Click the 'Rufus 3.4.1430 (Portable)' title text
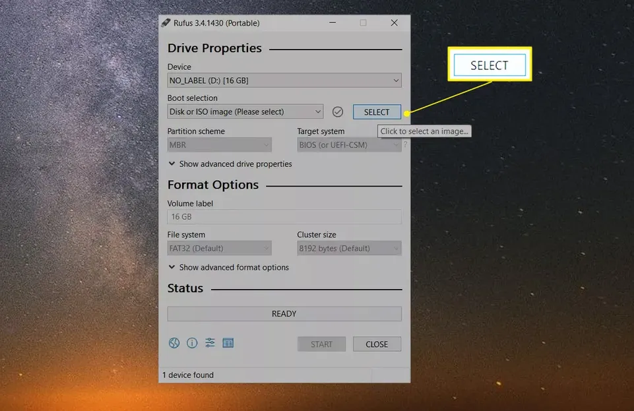The width and height of the screenshot is (634, 411). 217,23
